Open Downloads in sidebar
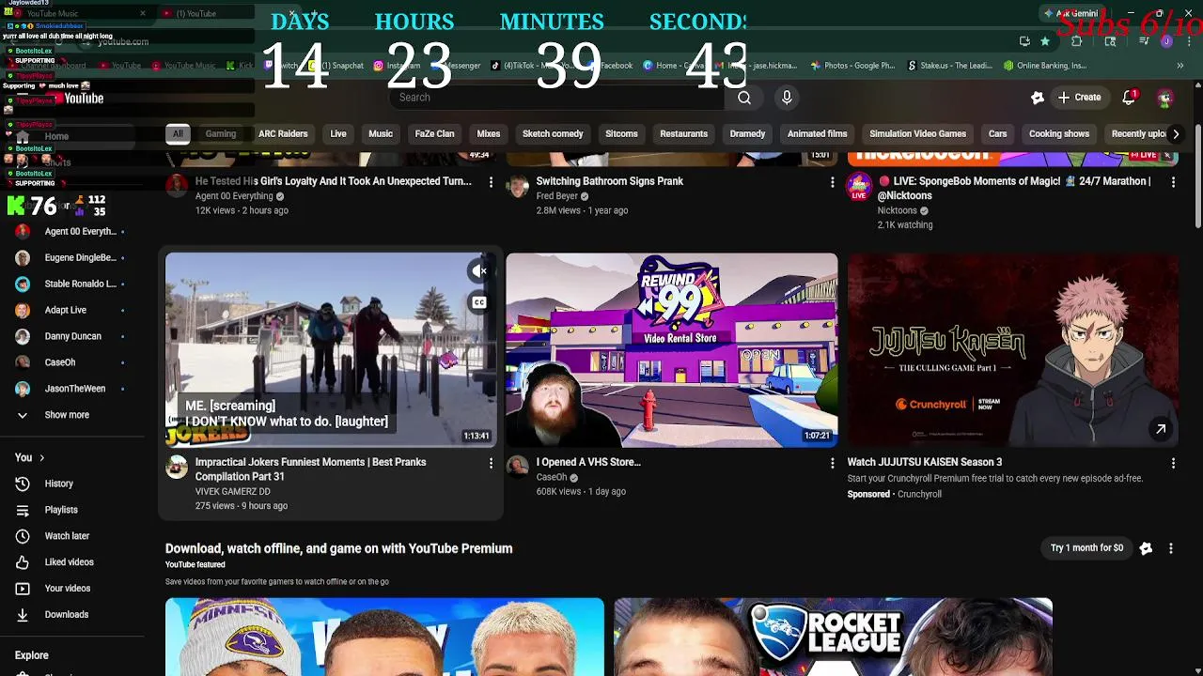The width and height of the screenshot is (1203, 676). point(71,615)
